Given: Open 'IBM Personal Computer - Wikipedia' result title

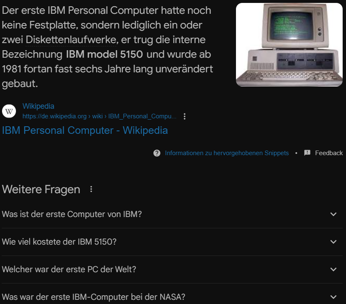Looking at the screenshot, I should (85, 130).
